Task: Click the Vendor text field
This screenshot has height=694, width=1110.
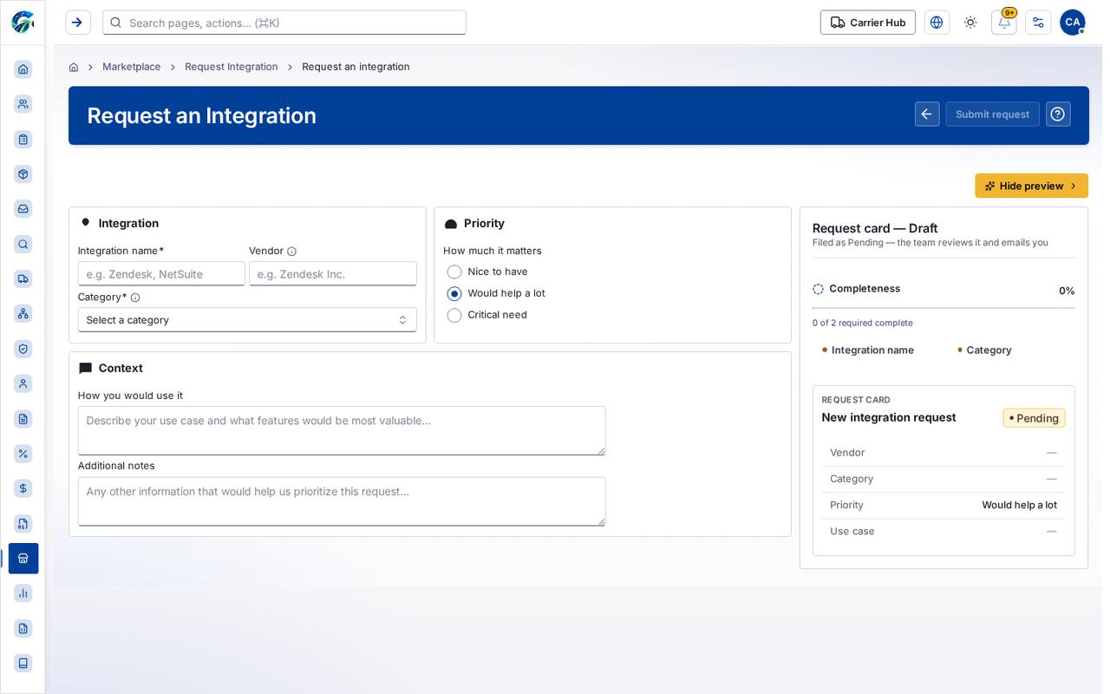Action: 333,274
